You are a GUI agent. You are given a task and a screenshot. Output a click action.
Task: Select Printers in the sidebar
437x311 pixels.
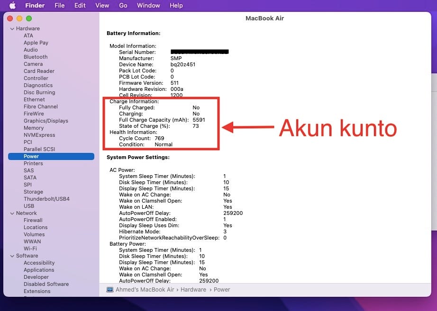[x=33, y=163]
